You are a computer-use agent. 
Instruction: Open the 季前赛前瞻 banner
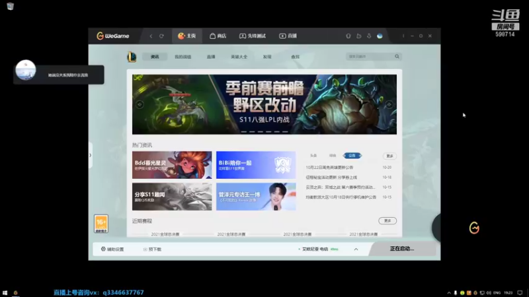[264, 104]
